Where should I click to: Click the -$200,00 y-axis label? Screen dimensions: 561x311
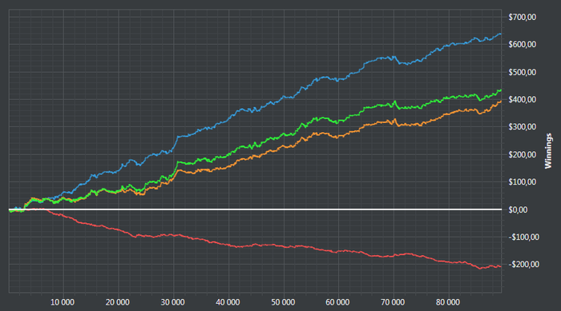[x=523, y=265]
